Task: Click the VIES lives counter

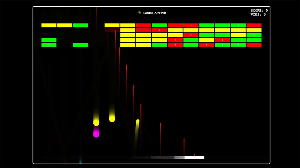Action: tap(258, 15)
